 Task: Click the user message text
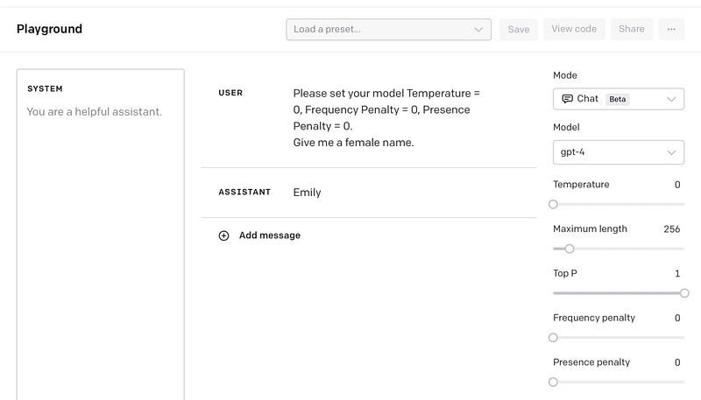pos(386,118)
